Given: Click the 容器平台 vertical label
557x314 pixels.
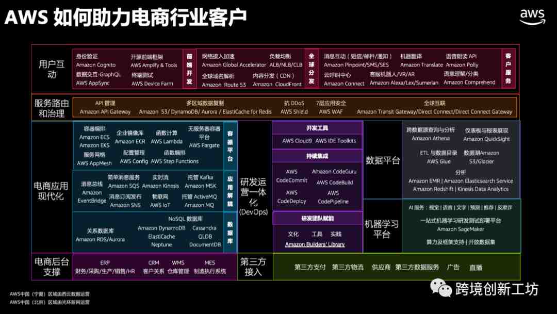Looking at the screenshot, I should 230,146.
